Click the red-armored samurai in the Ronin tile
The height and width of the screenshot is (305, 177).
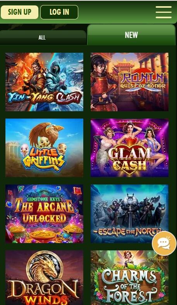click(104, 83)
